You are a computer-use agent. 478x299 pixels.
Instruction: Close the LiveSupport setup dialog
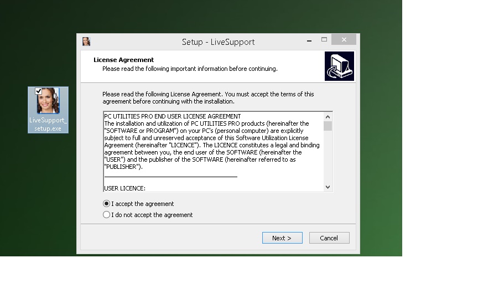[x=344, y=40]
